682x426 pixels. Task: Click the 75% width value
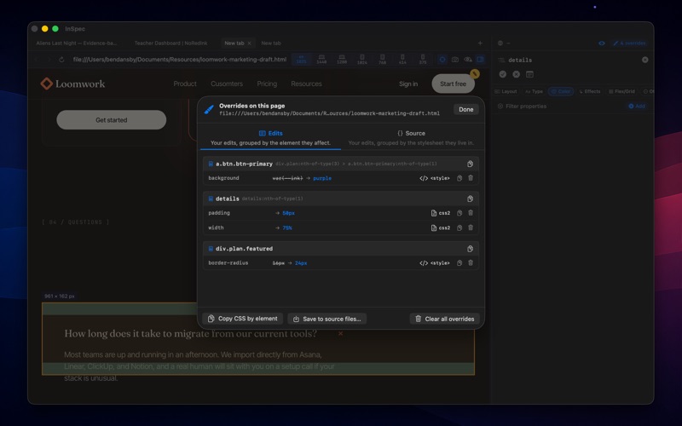click(x=287, y=227)
